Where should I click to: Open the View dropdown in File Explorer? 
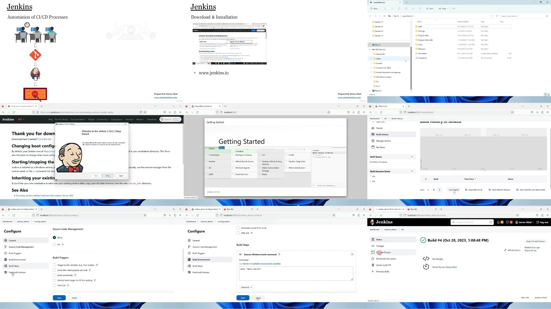tap(443, 9)
